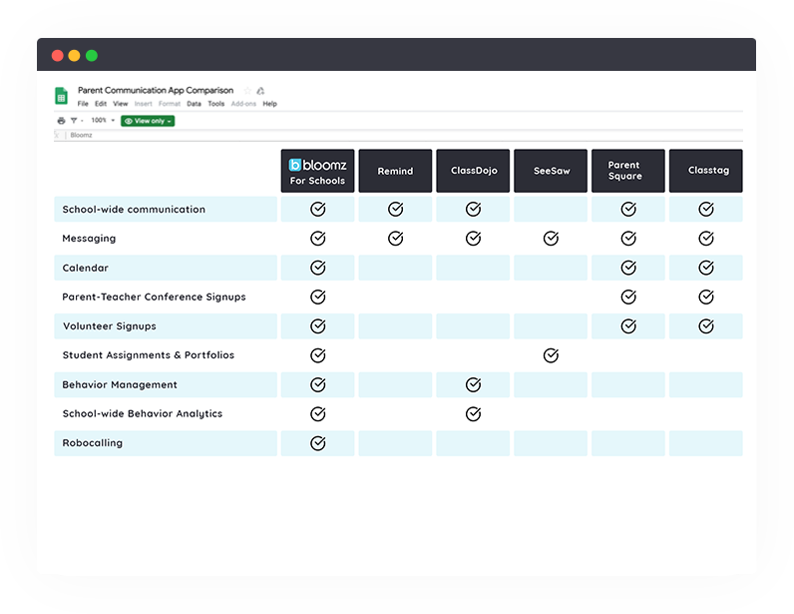Click the Google Sheets home icon
This screenshot has width=794, height=614.
[x=61, y=96]
